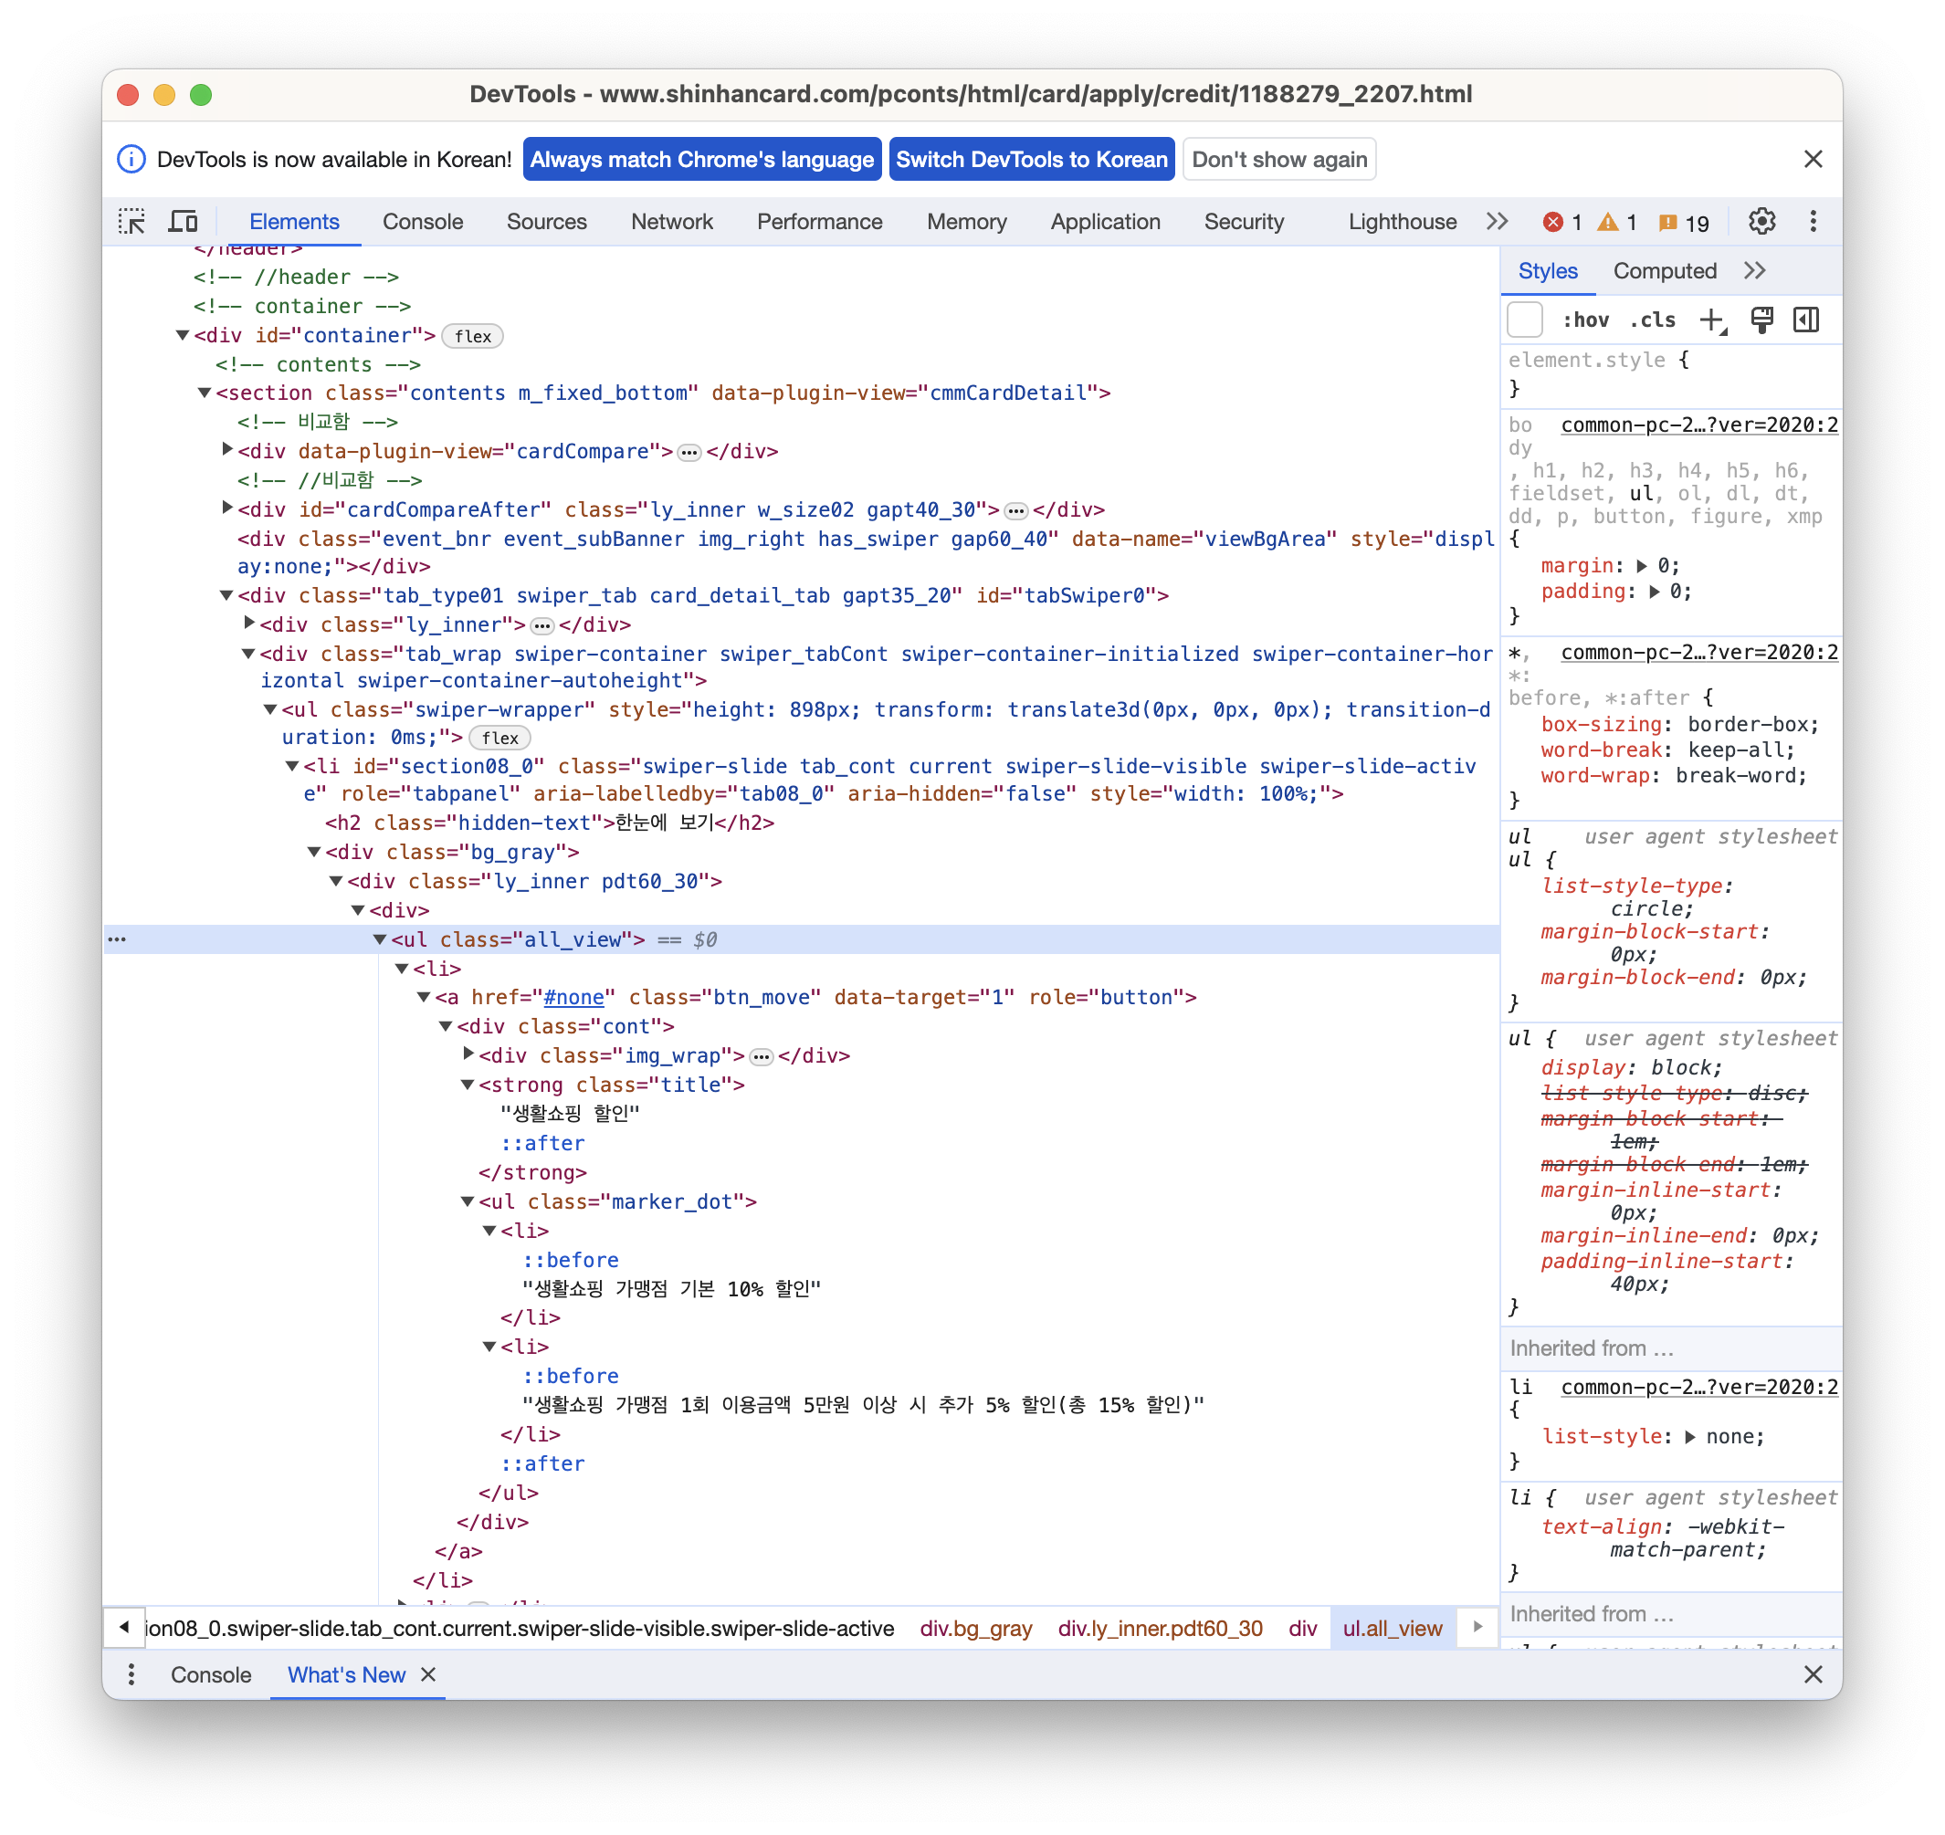Toggle the device toolbar icon
Screen dimensions: 1945x1835
[183, 222]
